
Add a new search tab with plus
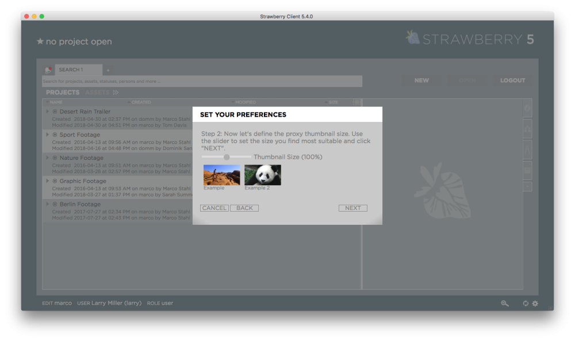(x=108, y=70)
